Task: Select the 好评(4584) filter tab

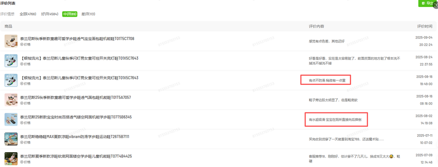Action: (x=49, y=14)
